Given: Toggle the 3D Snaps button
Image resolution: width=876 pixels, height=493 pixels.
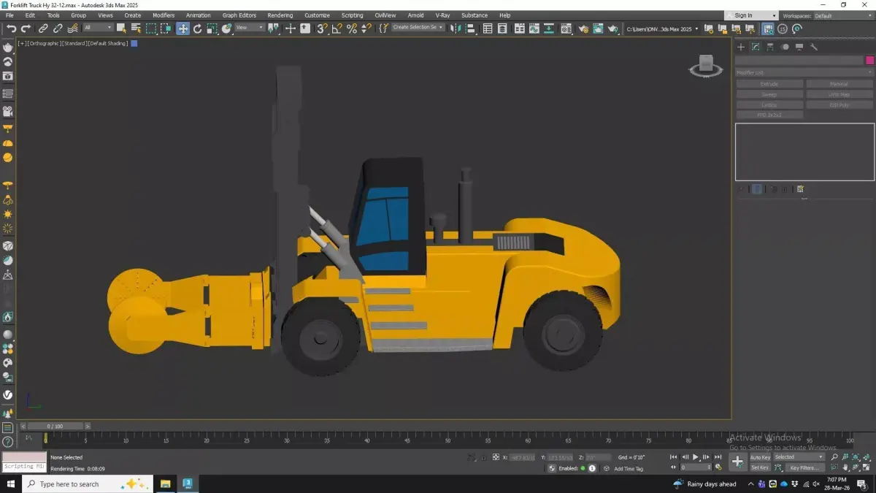Looking at the screenshot, I should (322, 28).
